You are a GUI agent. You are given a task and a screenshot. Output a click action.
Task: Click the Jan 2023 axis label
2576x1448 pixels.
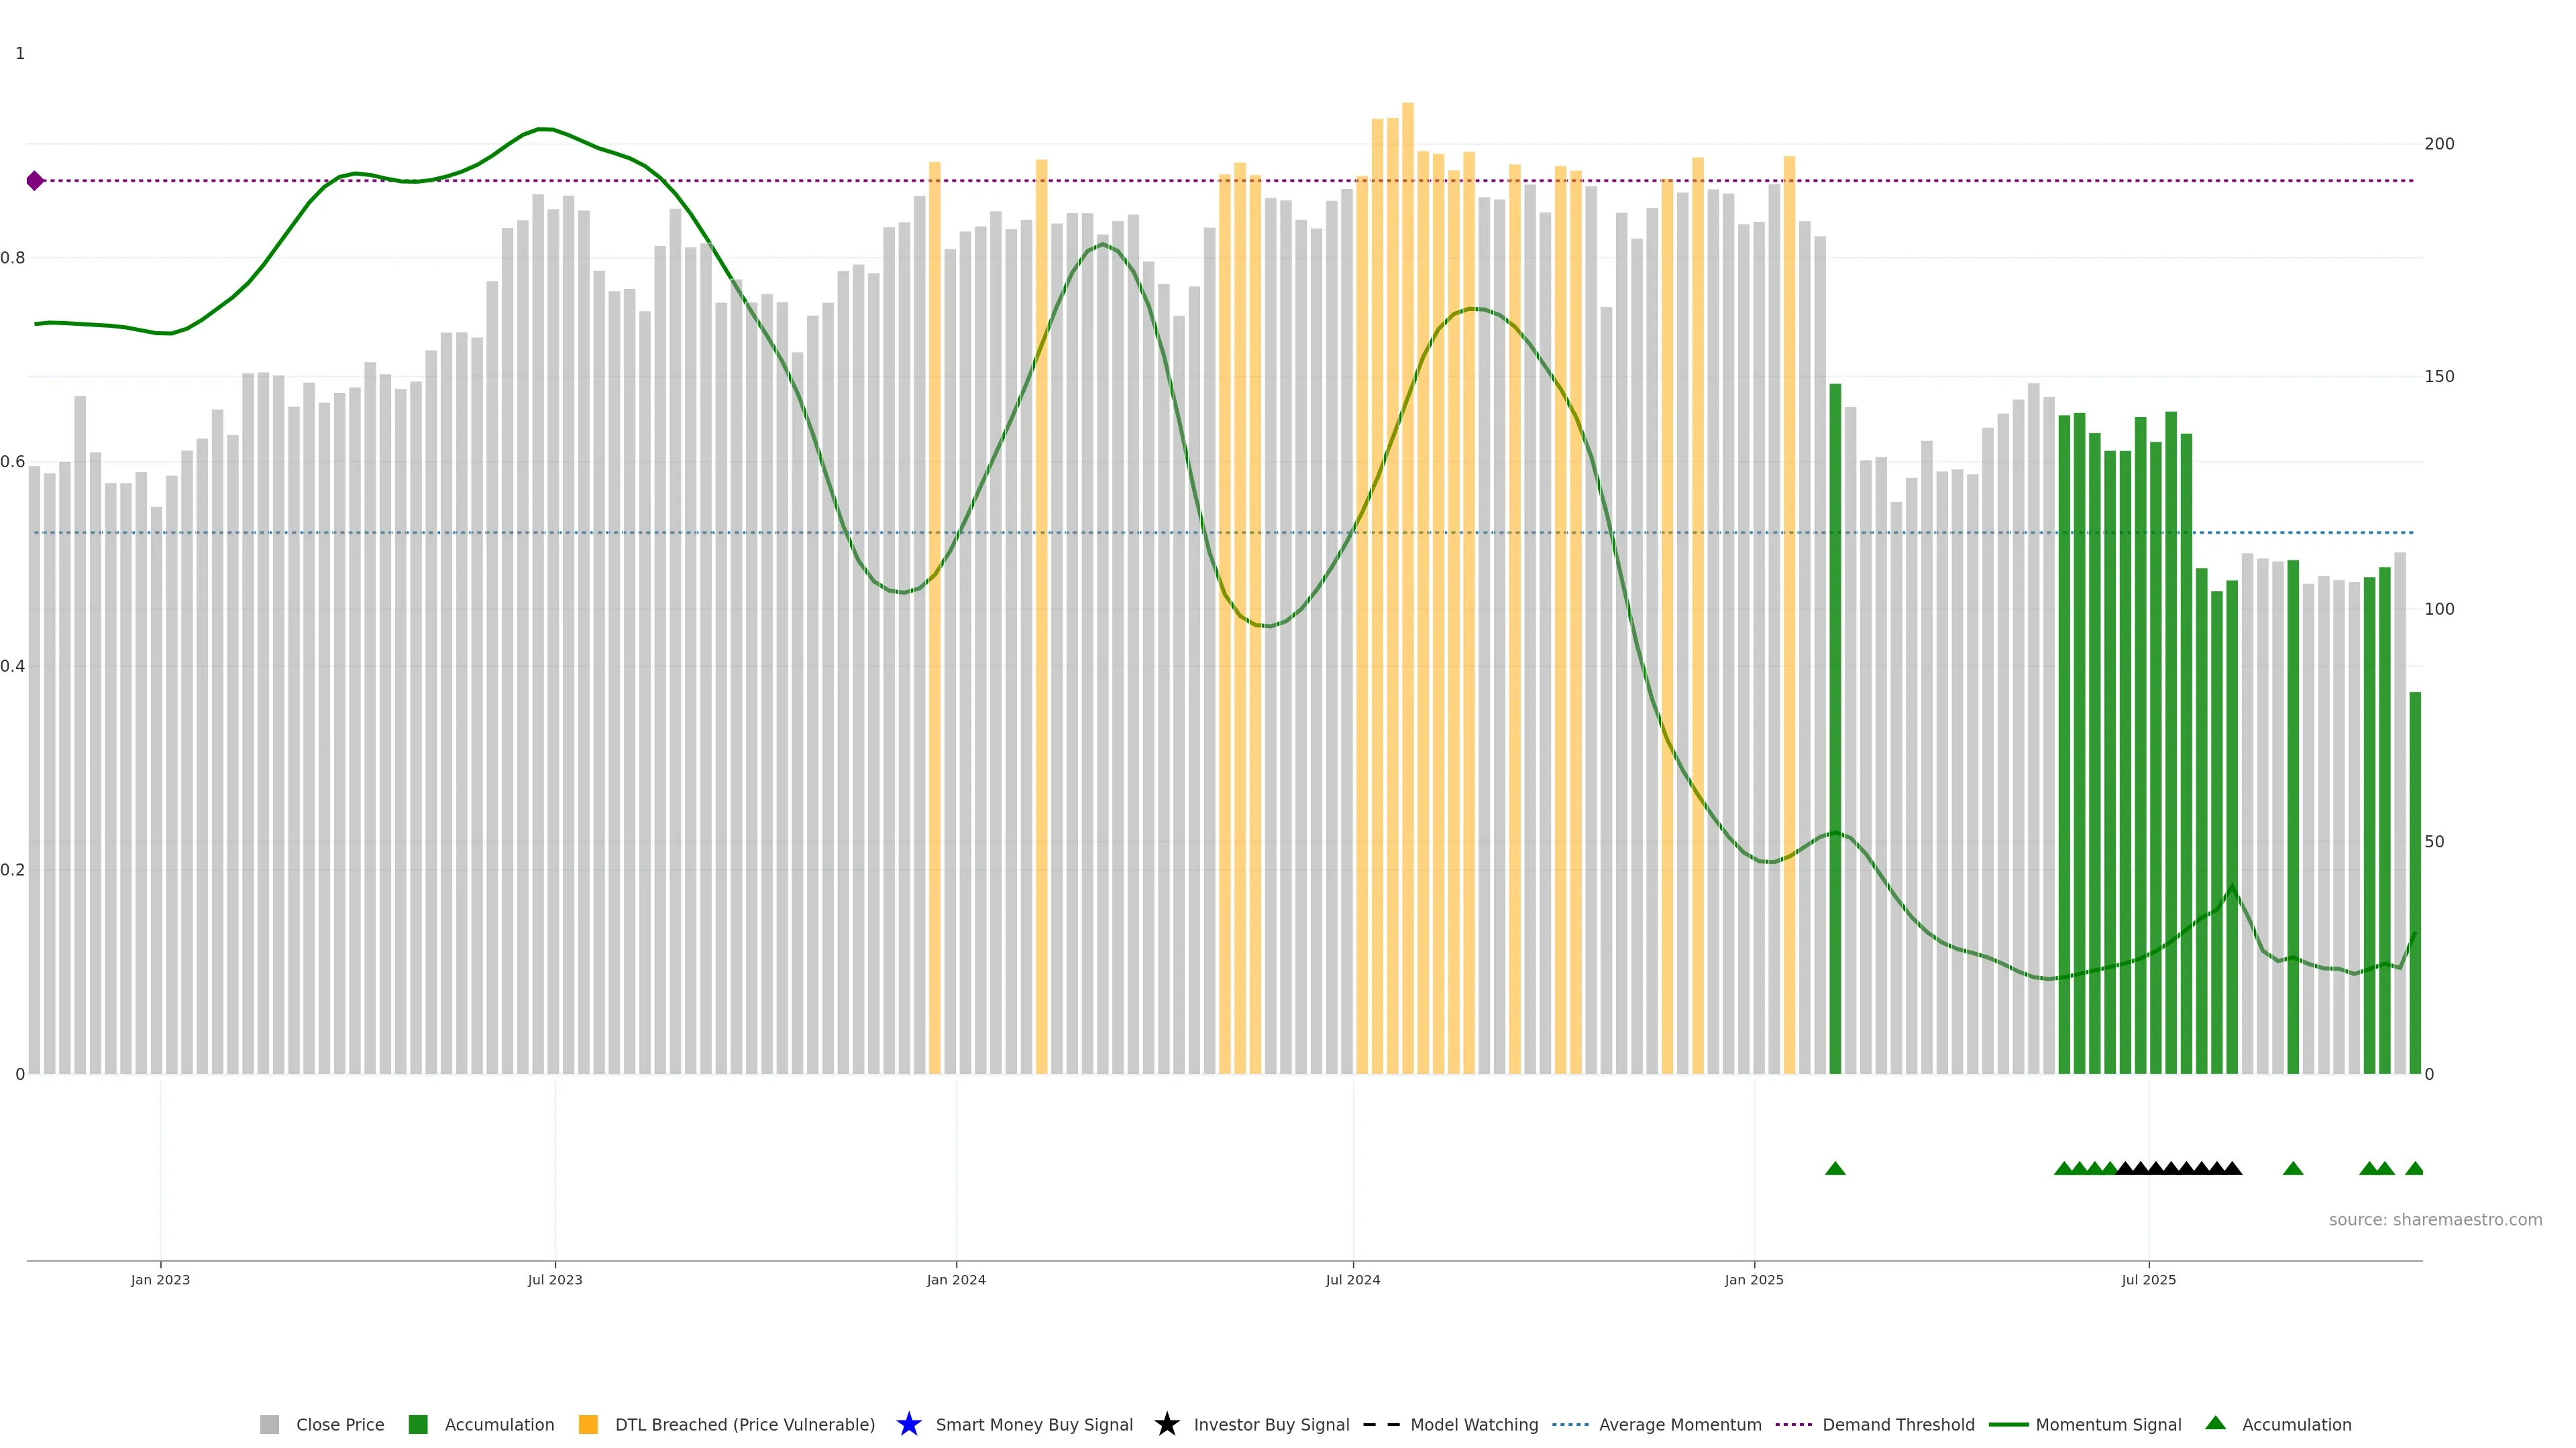pos(160,1279)
